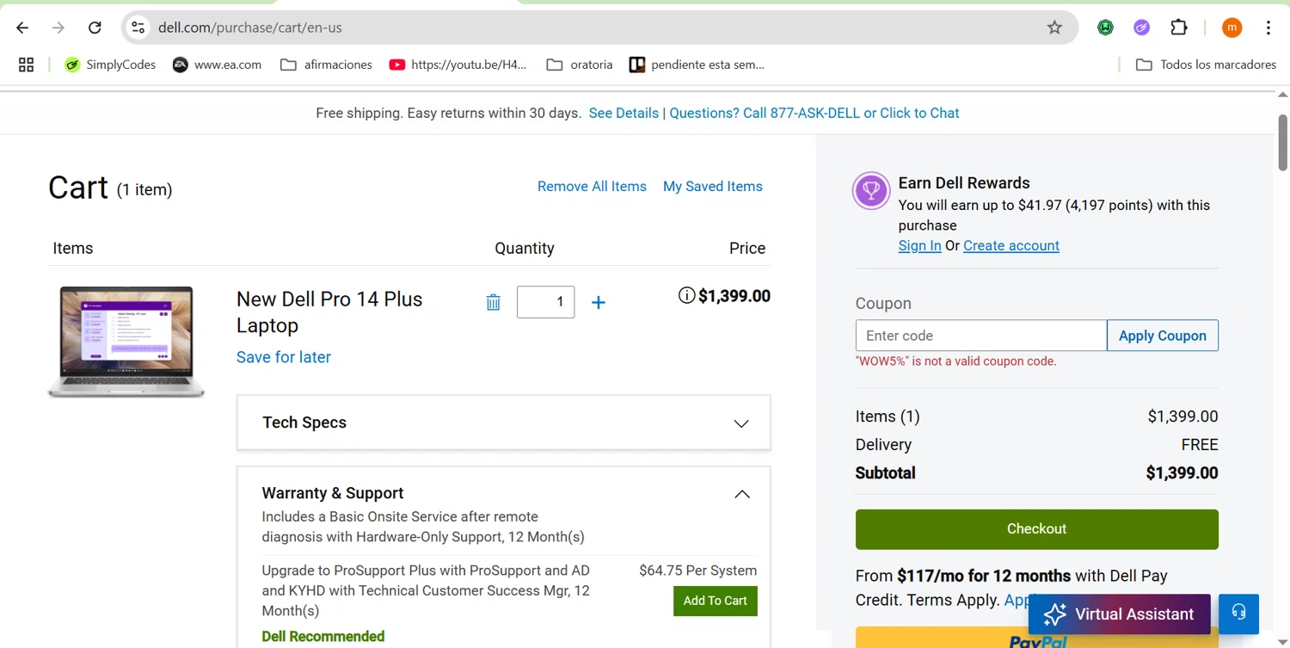Click the browser forward arrow

(x=58, y=28)
